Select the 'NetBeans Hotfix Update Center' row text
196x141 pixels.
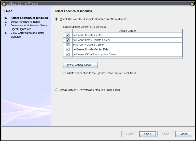coord(91,40)
